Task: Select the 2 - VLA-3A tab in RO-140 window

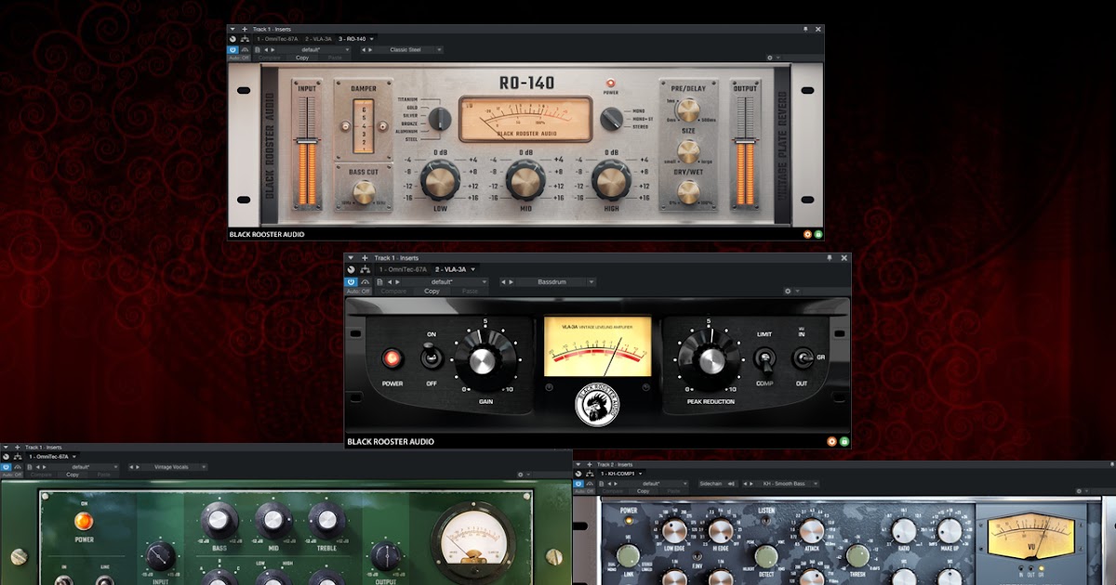Action: click(x=318, y=39)
